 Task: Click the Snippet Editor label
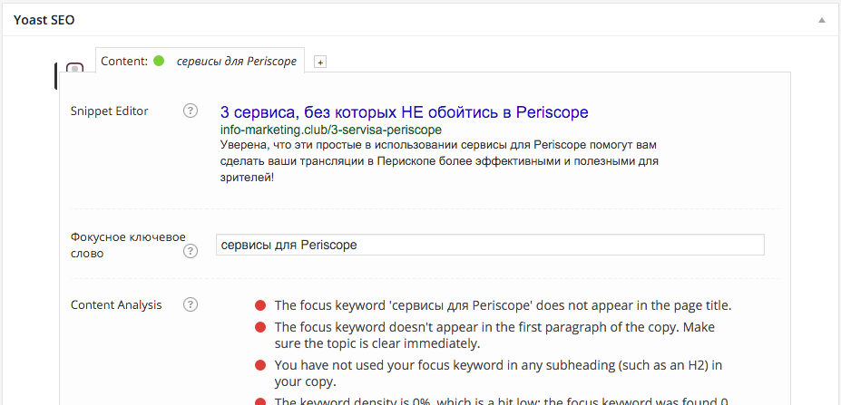click(x=110, y=111)
